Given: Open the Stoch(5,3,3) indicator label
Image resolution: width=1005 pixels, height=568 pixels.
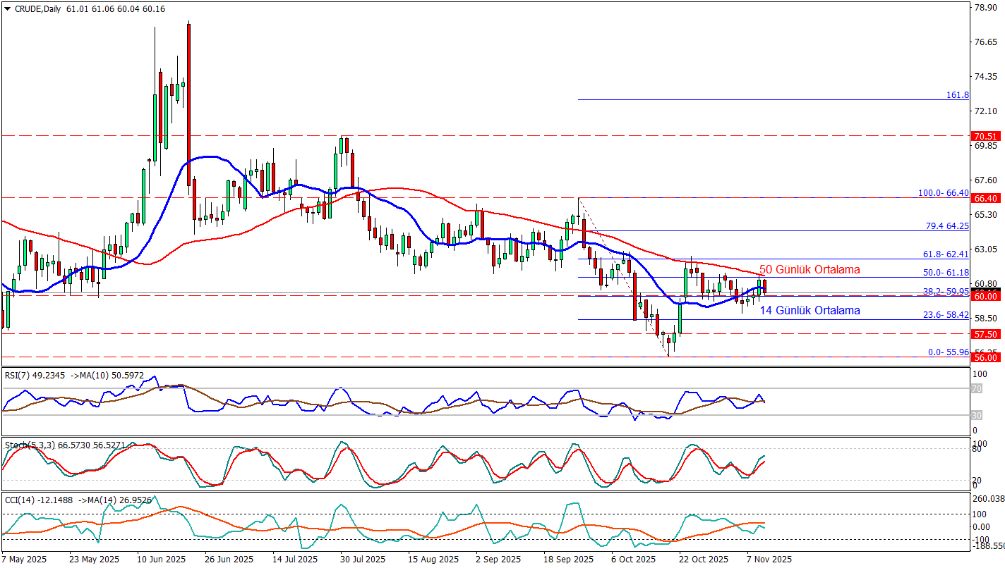Looking at the screenshot, I should click(65, 445).
